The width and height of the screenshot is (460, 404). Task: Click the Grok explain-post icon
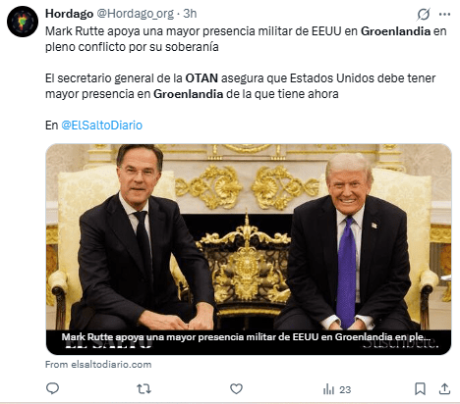[x=424, y=14]
